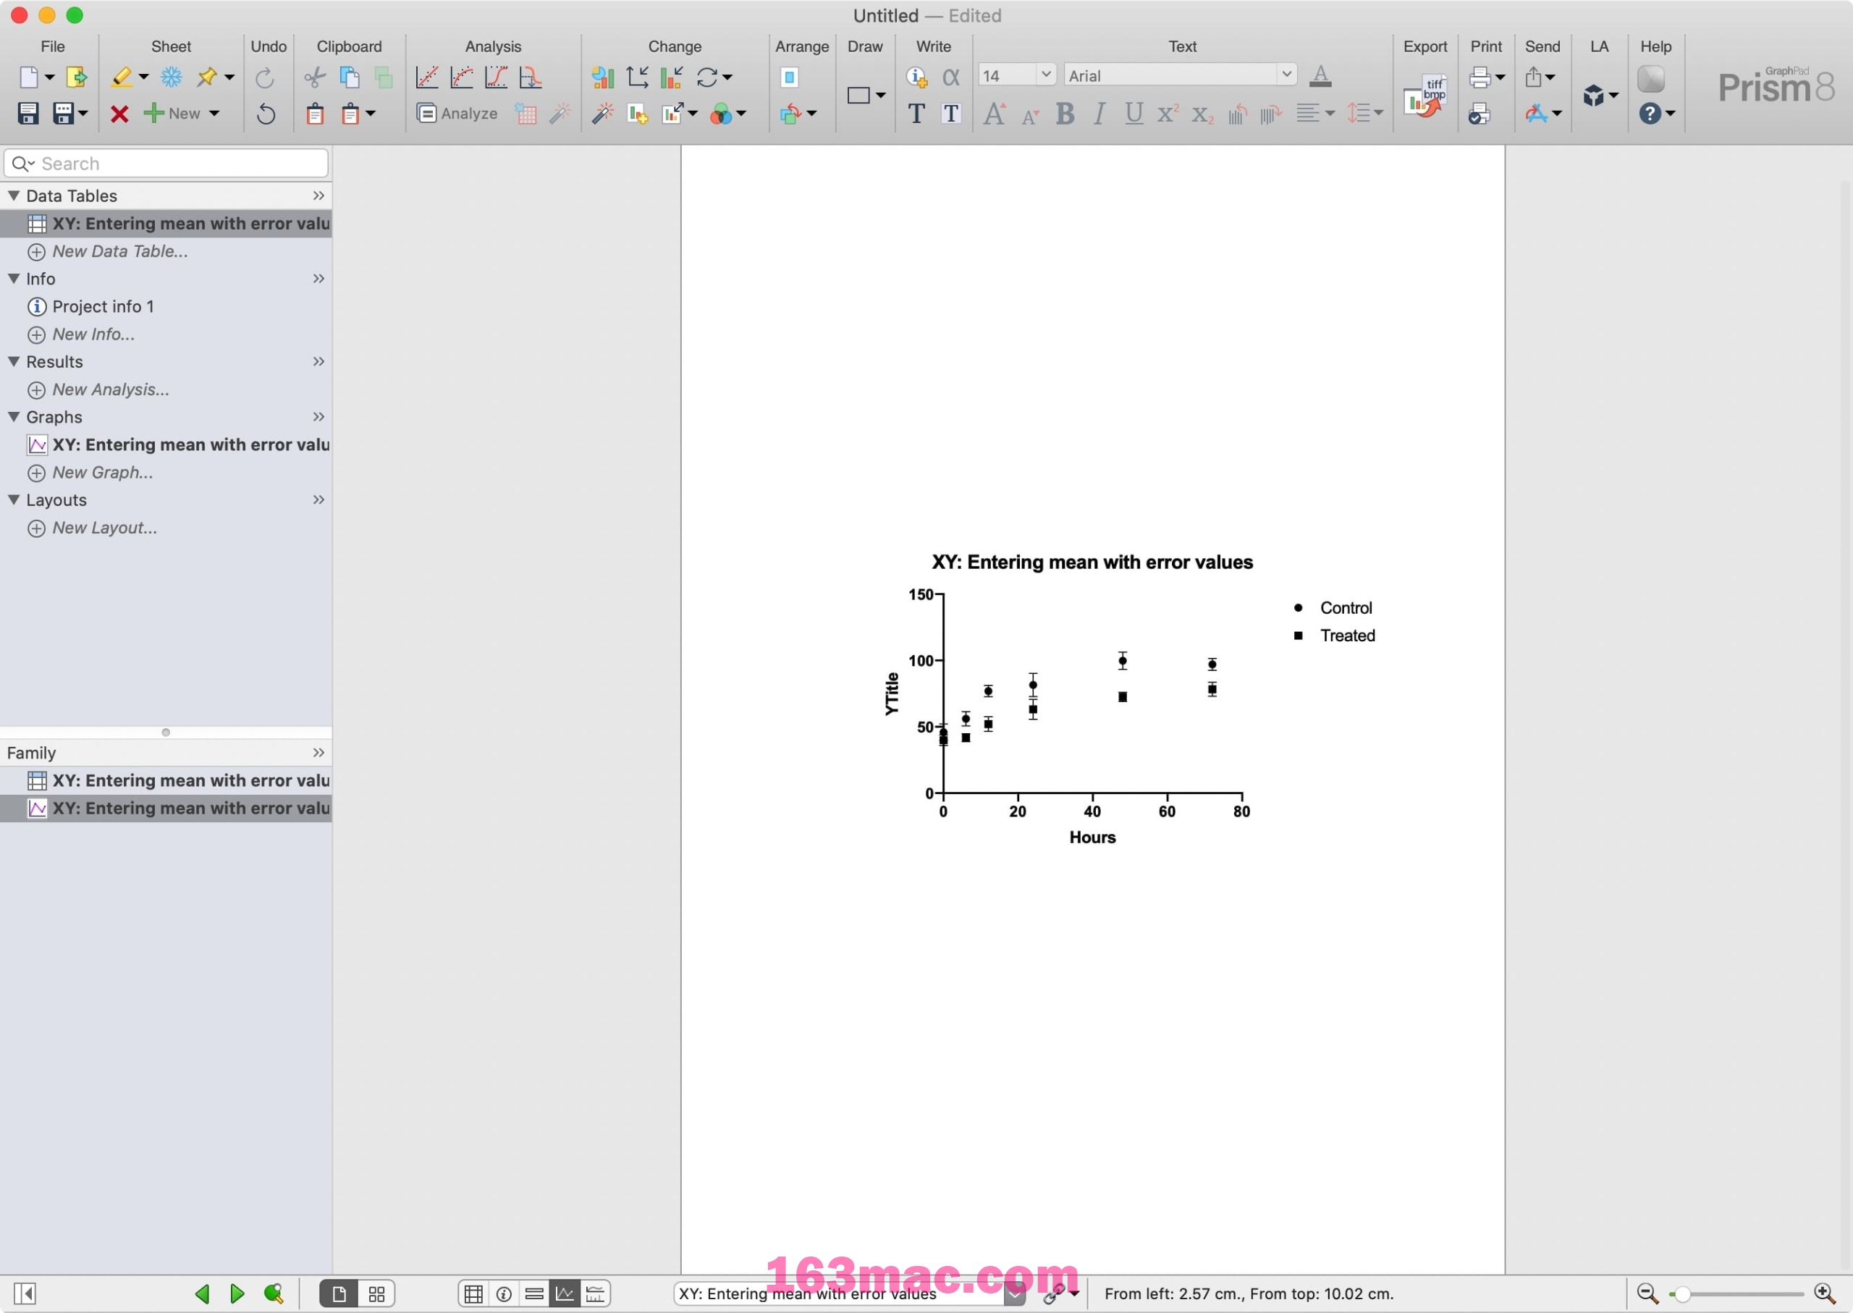Click the Copy clipboard icon
The width and height of the screenshot is (1853, 1313).
pyautogui.click(x=350, y=77)
